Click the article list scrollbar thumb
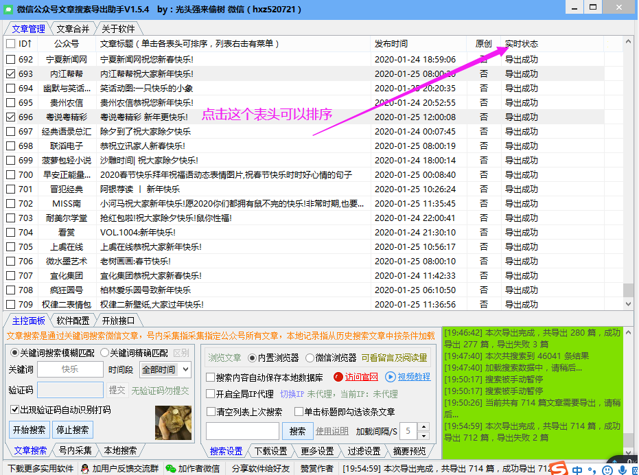 click(628, 290)
